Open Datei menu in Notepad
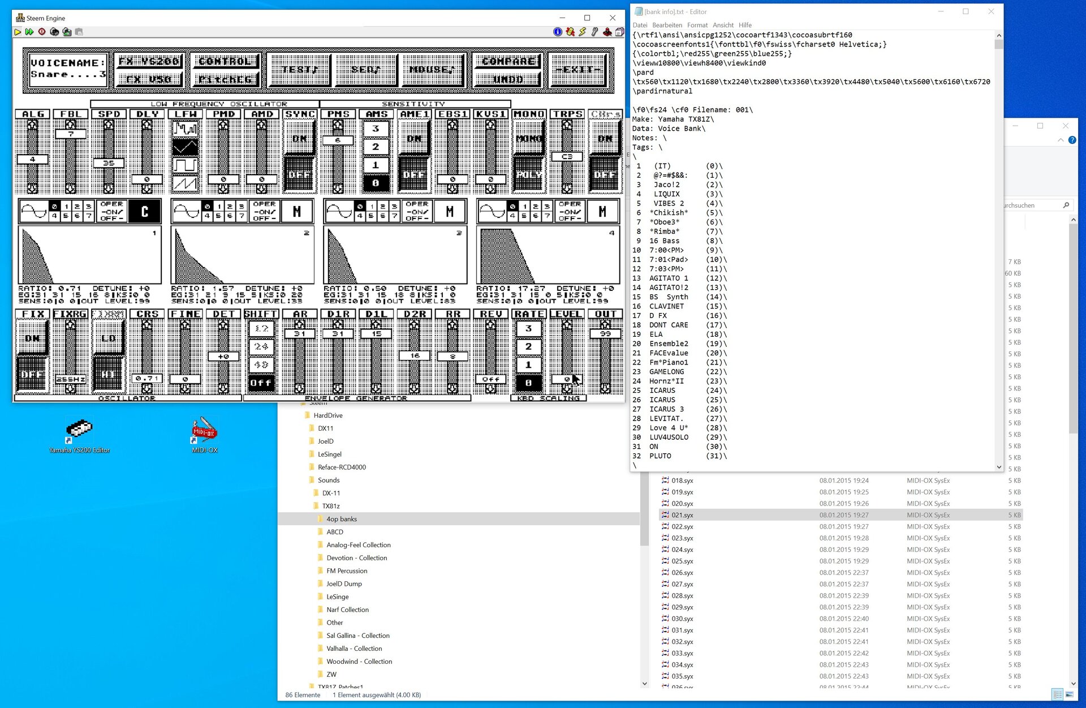 click(x=640, y=25)
